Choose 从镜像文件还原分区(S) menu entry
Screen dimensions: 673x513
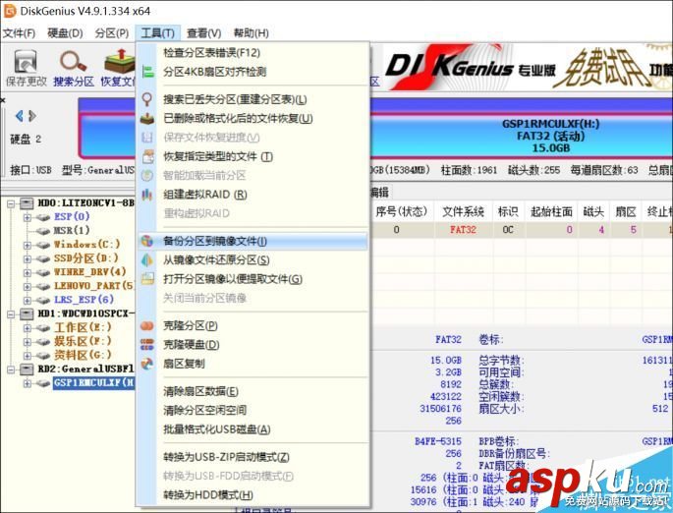pyautogui.click(x=252, y=260)
